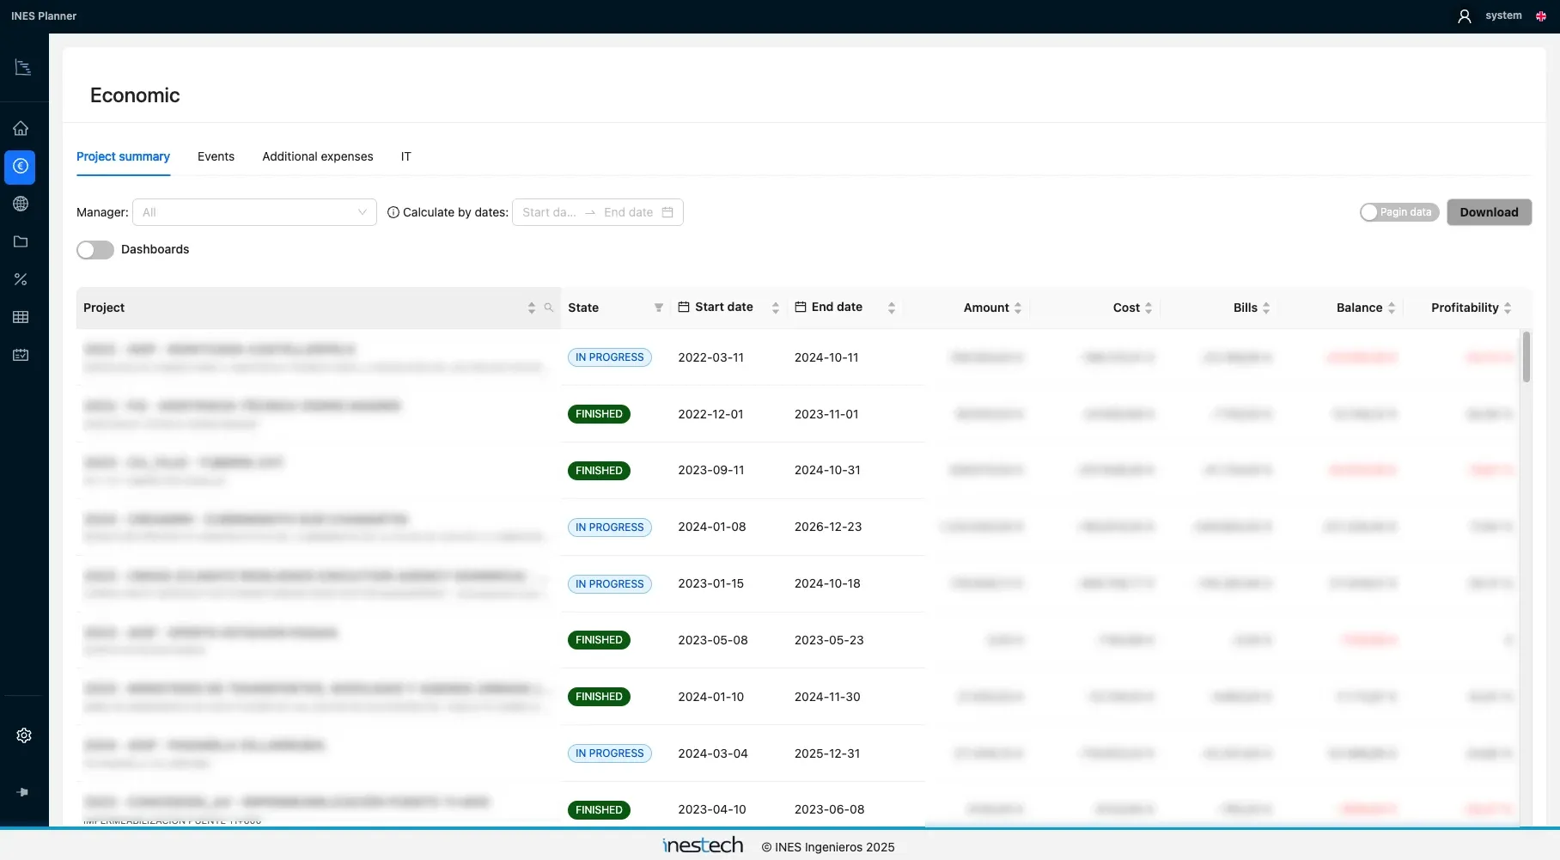Click the Start date range input field
Image resolution: width=1560 pixels, height=860 pixels.
click(x=550, y=212)
